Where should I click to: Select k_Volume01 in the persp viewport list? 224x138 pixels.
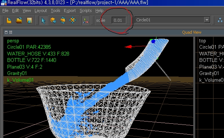pyautogui.click(x=20, y=80)
